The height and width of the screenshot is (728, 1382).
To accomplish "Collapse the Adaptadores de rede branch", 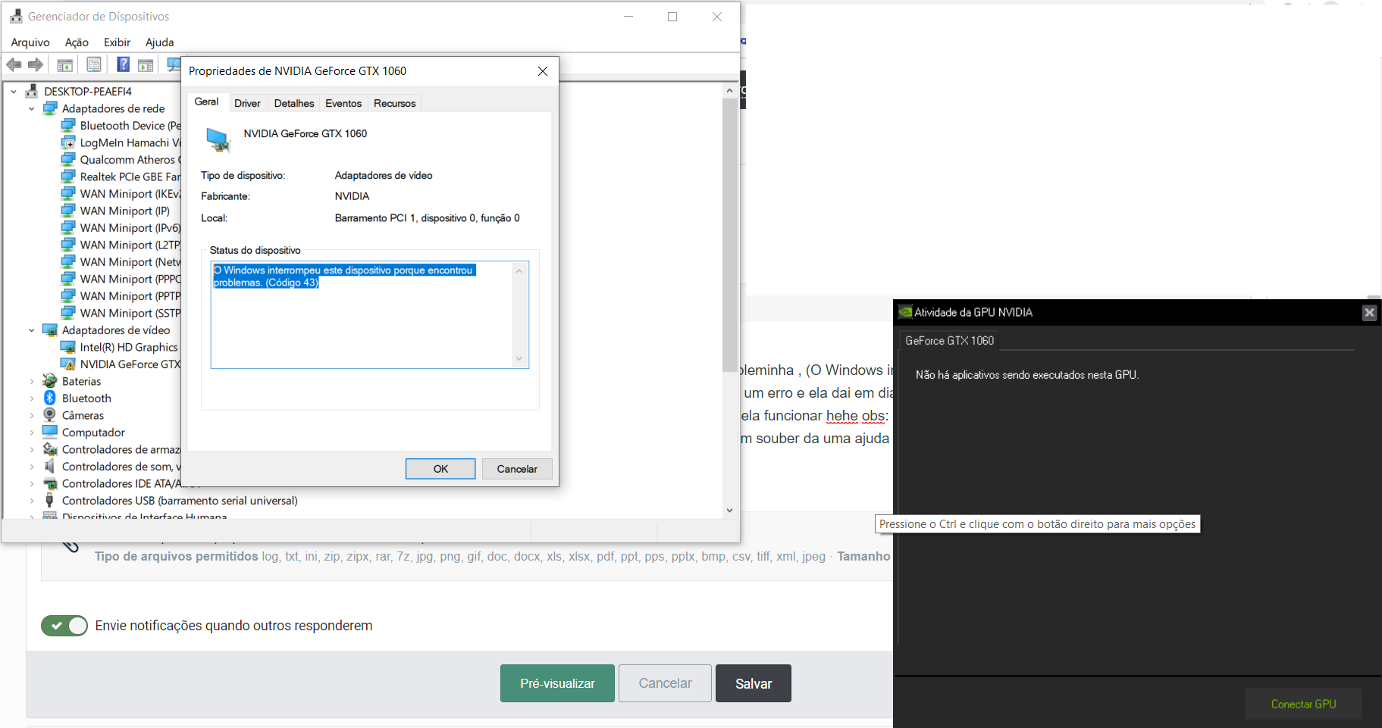I will [x=32, y=109].
